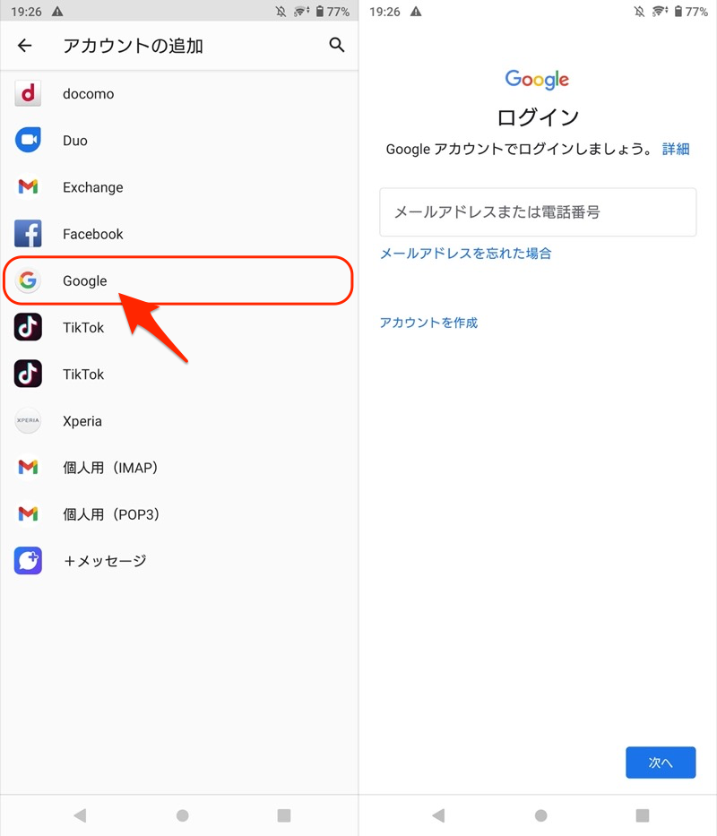The image size is (717, 836).
Task: Choose the 個人用（IMAP） account type
Action: (x=110, y=468)
